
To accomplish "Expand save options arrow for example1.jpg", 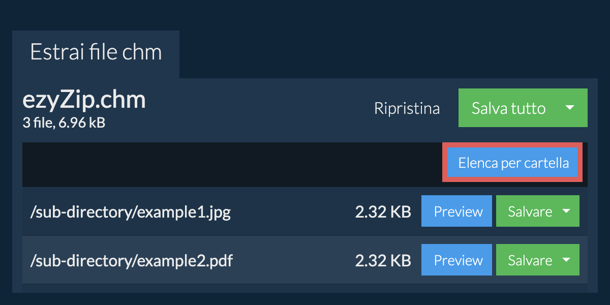I will click(566, 211).
